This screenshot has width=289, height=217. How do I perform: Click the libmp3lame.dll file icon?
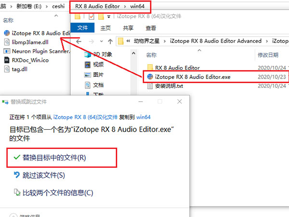[7, 42]
